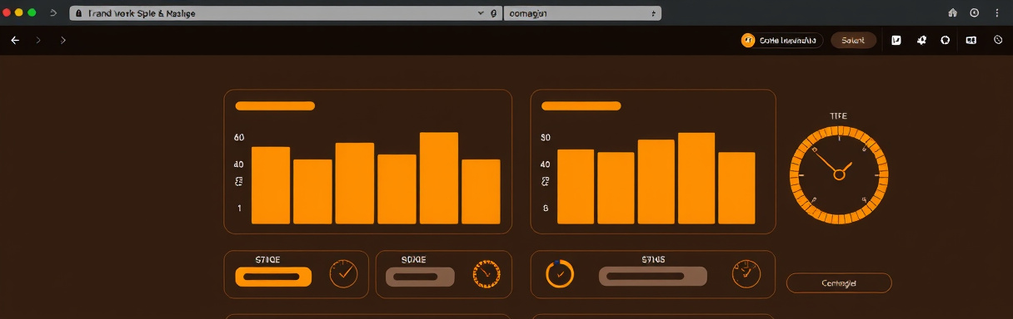The width and height of the screenshot is (1013, 319).
Task: Click the side-panel rectangle icon in the toolbar
Action: click(x=971, y=40)
